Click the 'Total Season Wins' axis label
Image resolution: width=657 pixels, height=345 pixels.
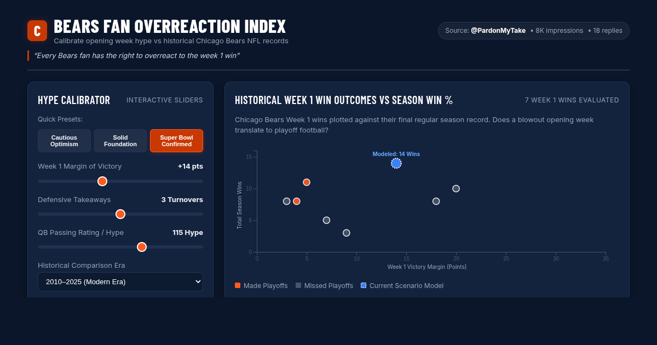(x=239, y=205)
